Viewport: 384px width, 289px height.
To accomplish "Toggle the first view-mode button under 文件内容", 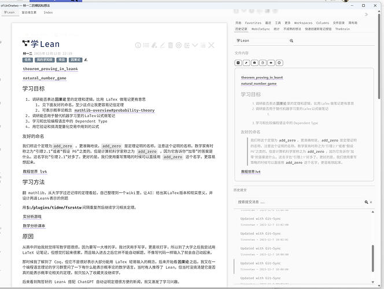I will click(x=239, y=62).
